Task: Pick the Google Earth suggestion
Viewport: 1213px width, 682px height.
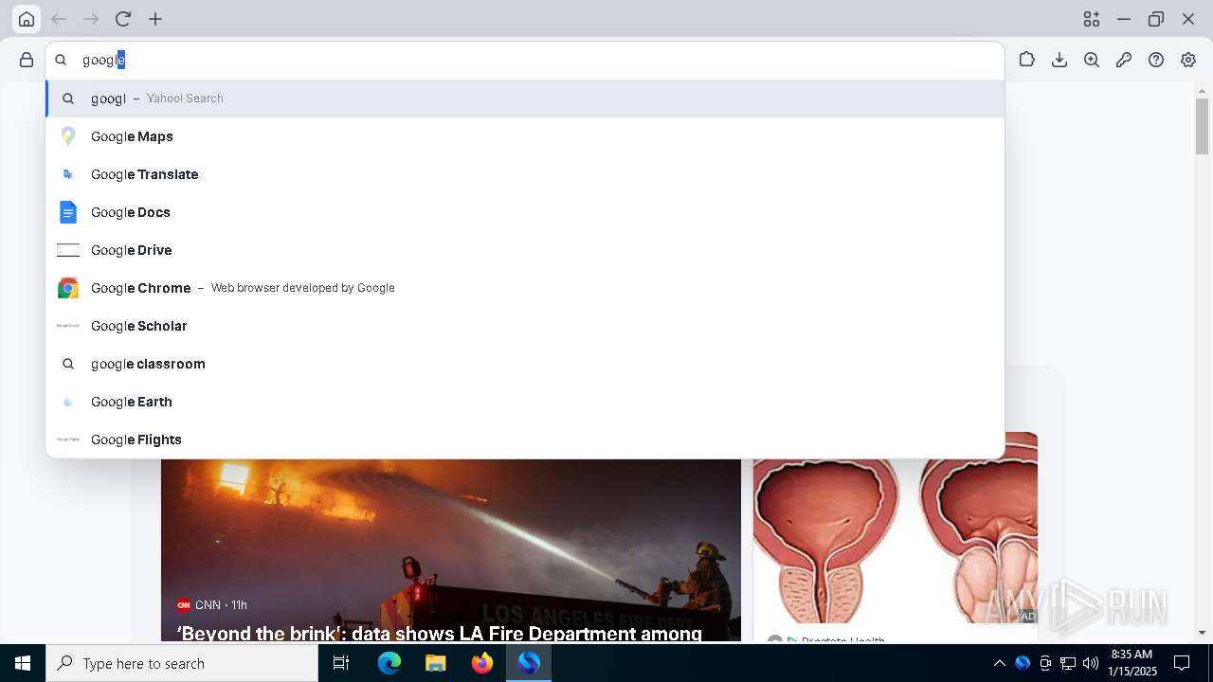Action: tap(525, 402)
